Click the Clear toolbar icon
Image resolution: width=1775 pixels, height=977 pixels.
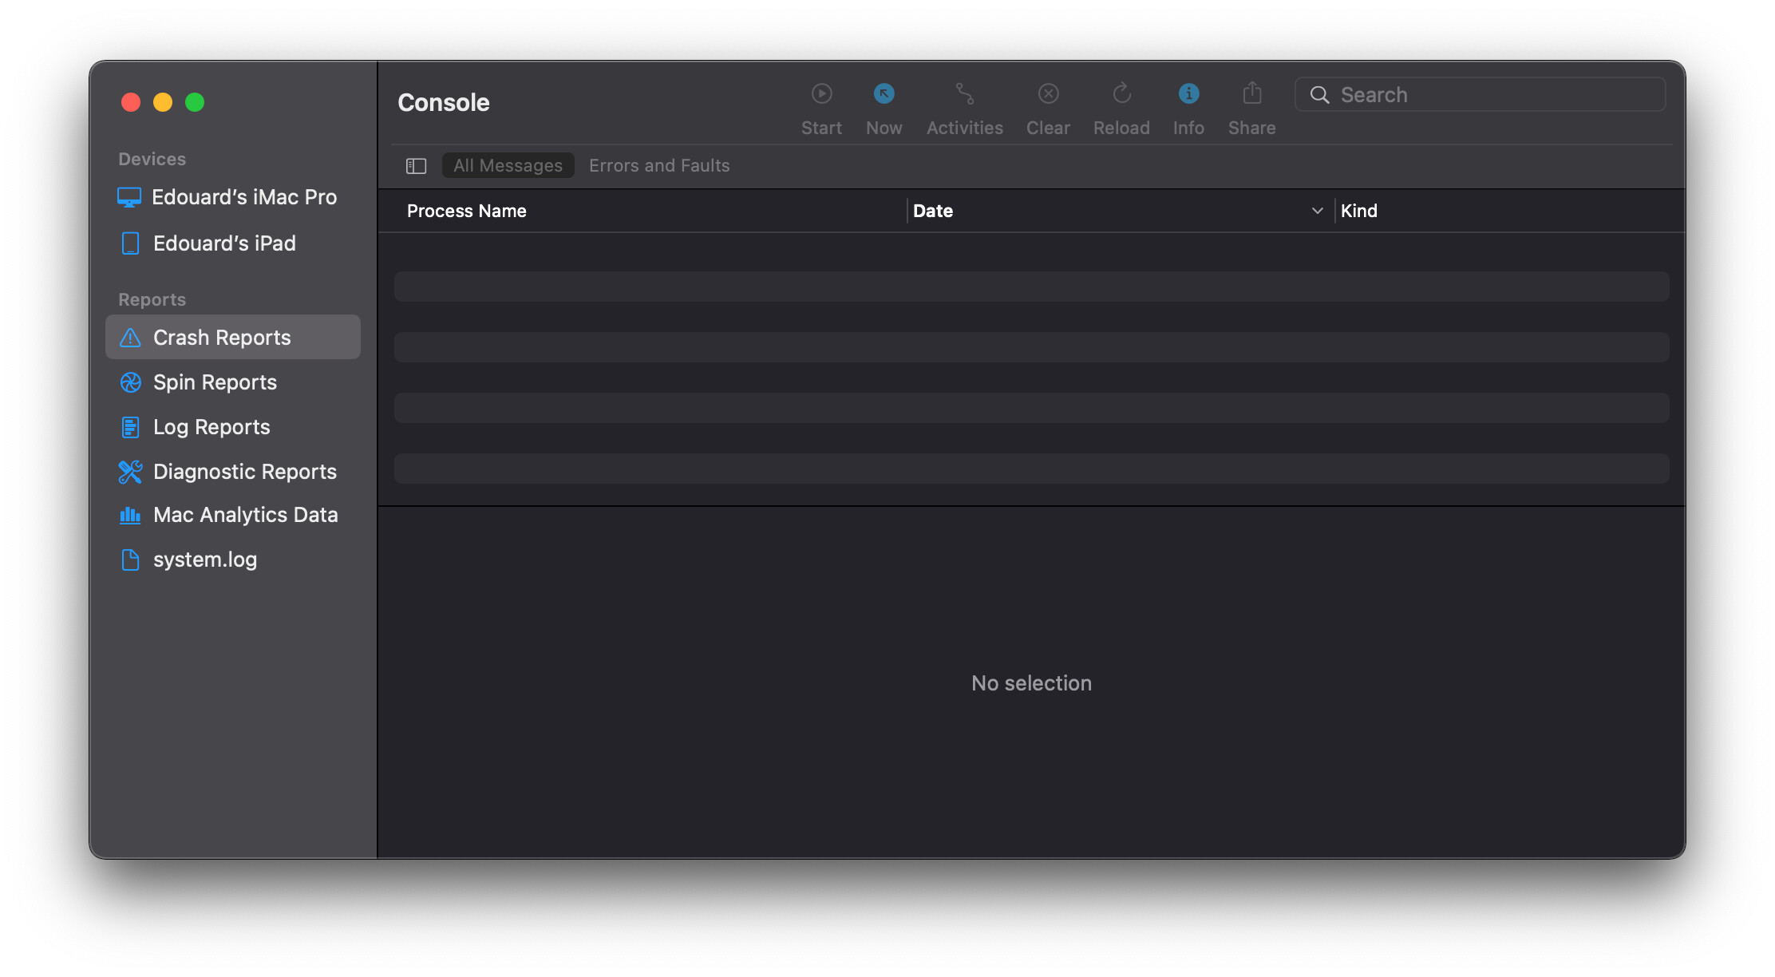click(x=1048, y=94)
